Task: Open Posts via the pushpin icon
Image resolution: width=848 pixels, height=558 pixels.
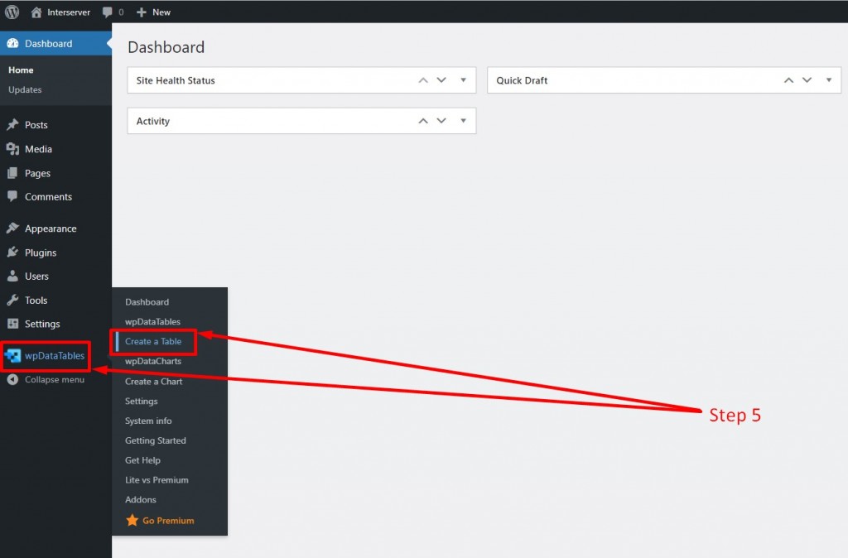Action: [x=12, y=125]
